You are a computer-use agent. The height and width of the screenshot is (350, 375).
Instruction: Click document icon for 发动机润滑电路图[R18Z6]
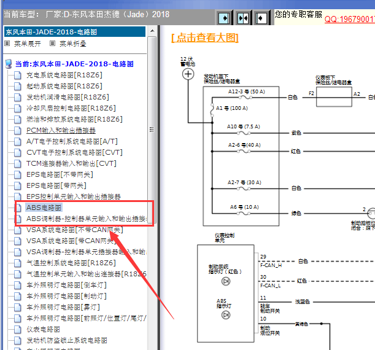coord(17,98)
